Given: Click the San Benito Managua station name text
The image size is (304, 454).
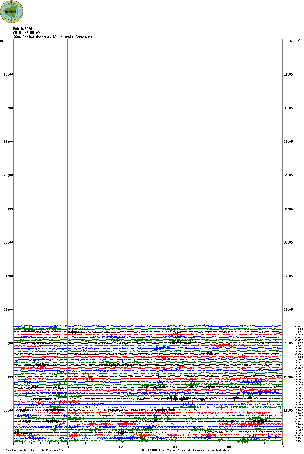Looking at the screenshot, I should point(53,37).
